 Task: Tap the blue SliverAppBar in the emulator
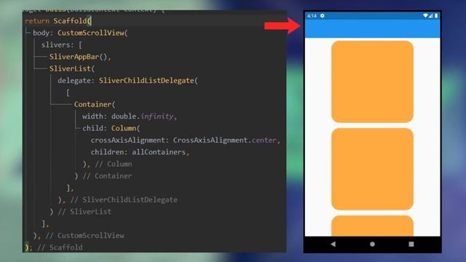[372, 28]
